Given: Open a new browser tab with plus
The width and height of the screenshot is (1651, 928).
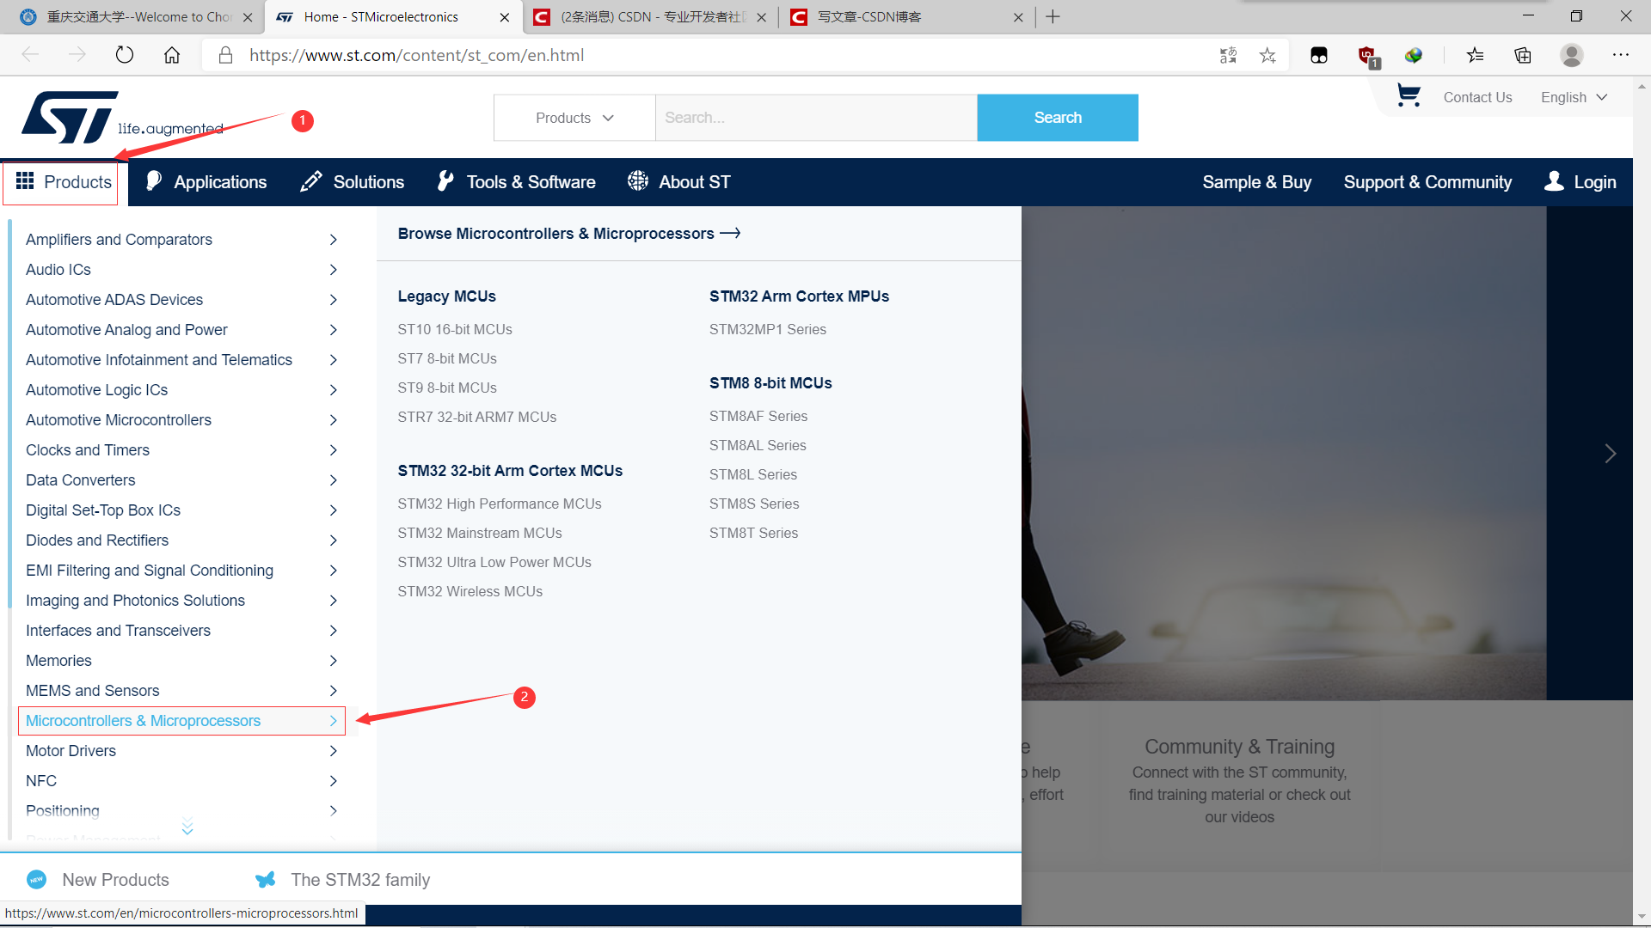Looking at the screenshot, I should tap(1053, 16).
